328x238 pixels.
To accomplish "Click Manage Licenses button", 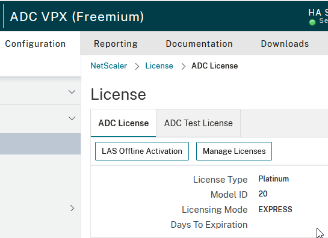I will [x=234, y=151].
